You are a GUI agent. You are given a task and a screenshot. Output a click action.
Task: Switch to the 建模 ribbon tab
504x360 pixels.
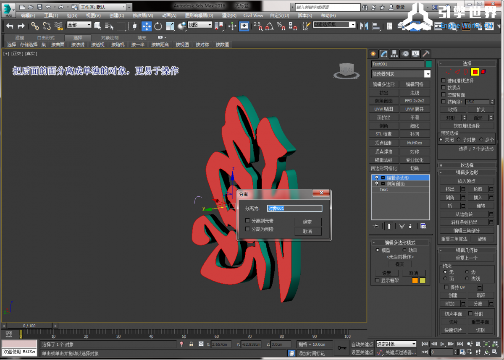tap(20, 37)
